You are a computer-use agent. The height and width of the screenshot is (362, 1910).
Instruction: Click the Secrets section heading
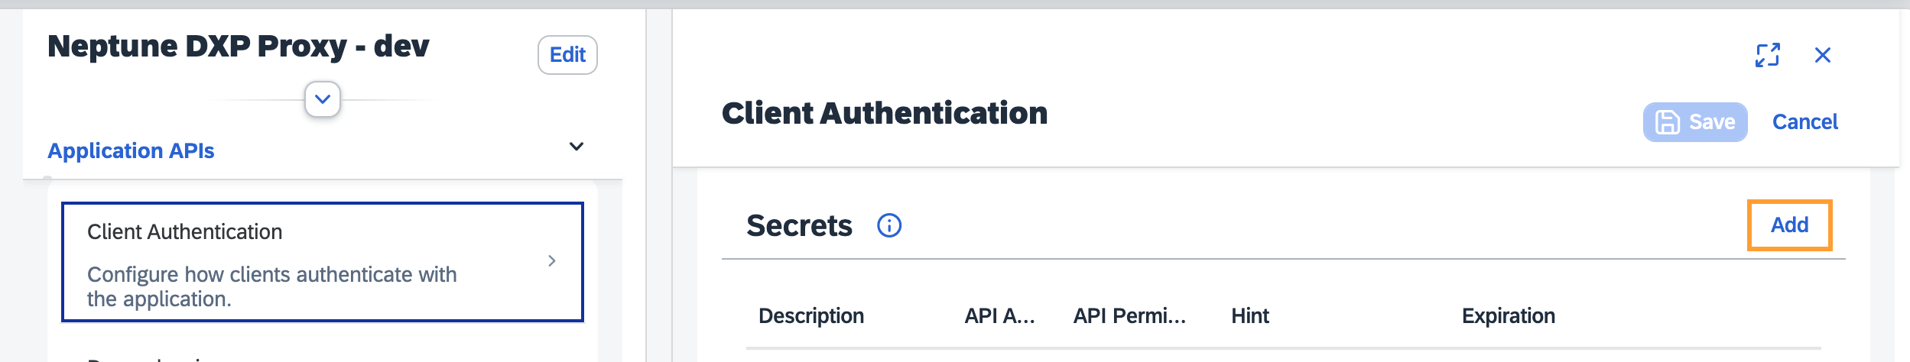[x=799, y=226]
